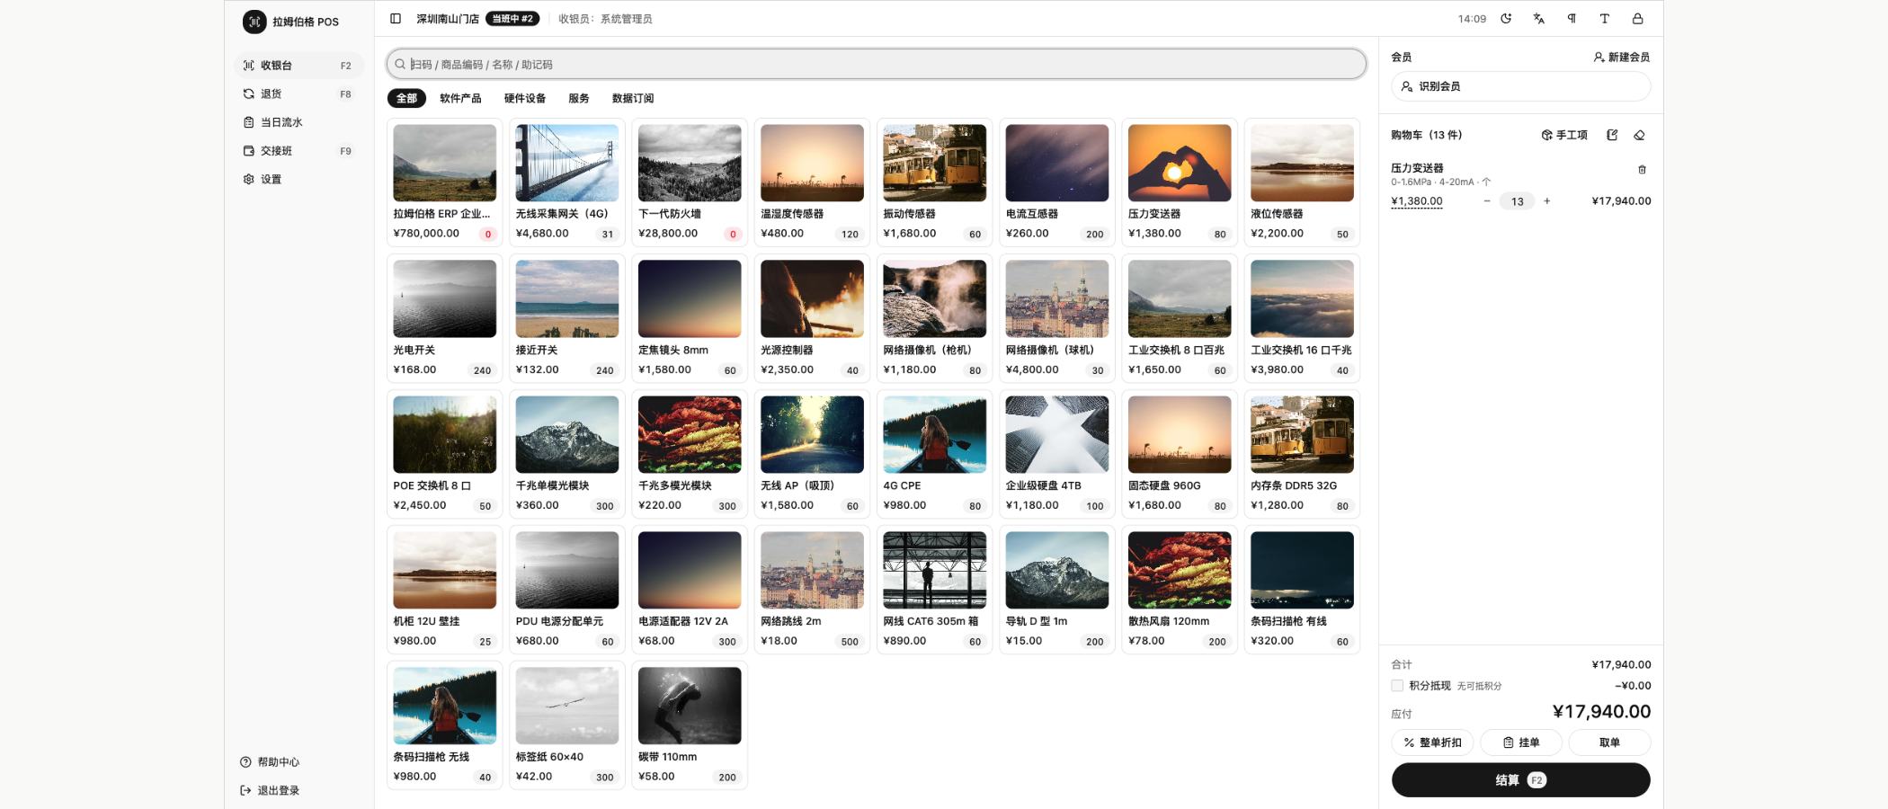1888x809 pixels.
Task: Open 收银台 in the sidebar
Action: 299,66
